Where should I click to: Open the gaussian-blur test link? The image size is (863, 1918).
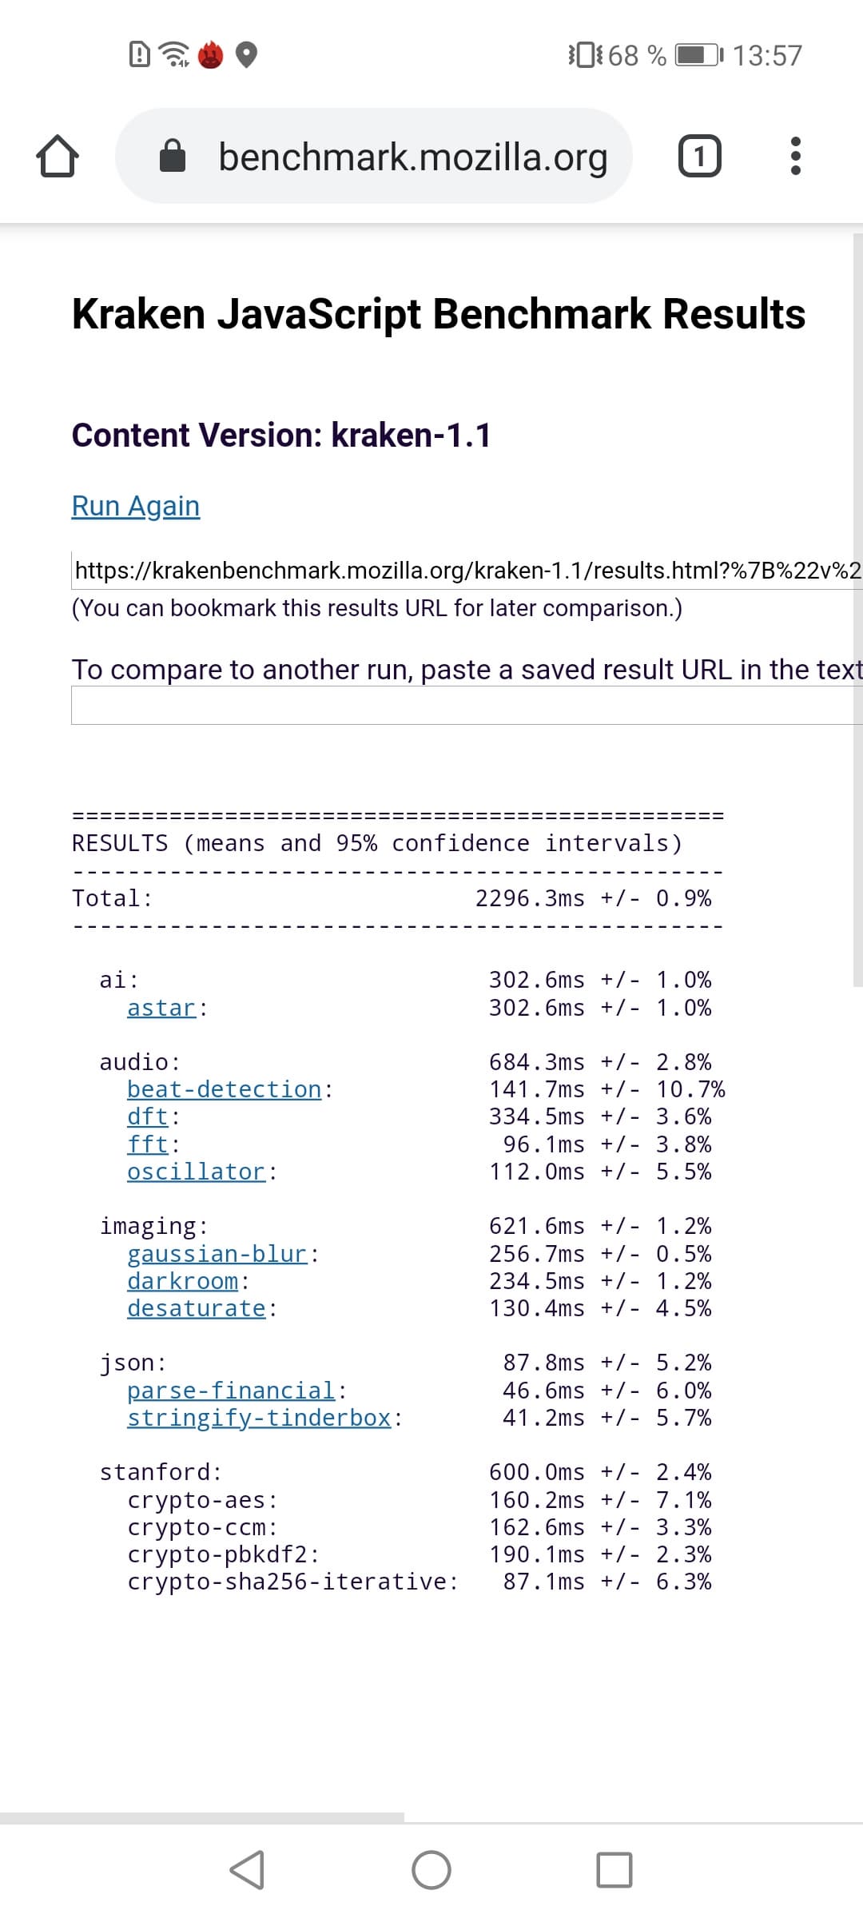pos(217,1254)
